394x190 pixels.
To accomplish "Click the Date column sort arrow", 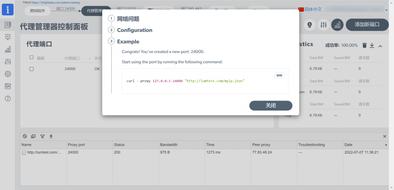I will click(x=386, y=145).
